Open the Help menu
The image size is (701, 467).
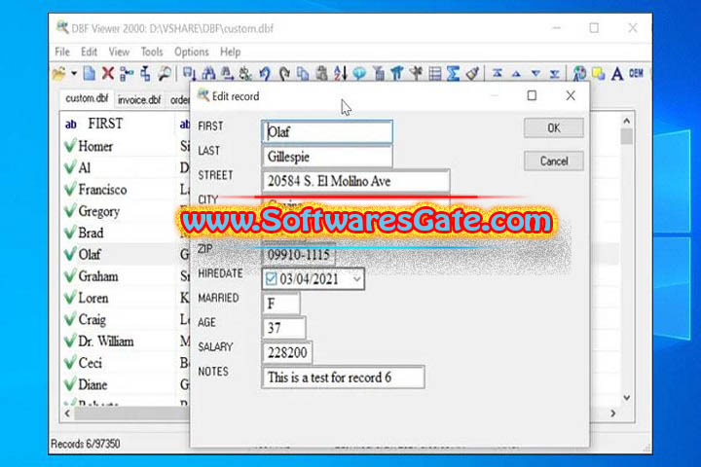point(230,52)
